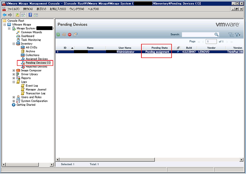Click the 4.0.2.59447 build cell
The width and height of the screenshot is (246, 174).
[x=189, y=52]
